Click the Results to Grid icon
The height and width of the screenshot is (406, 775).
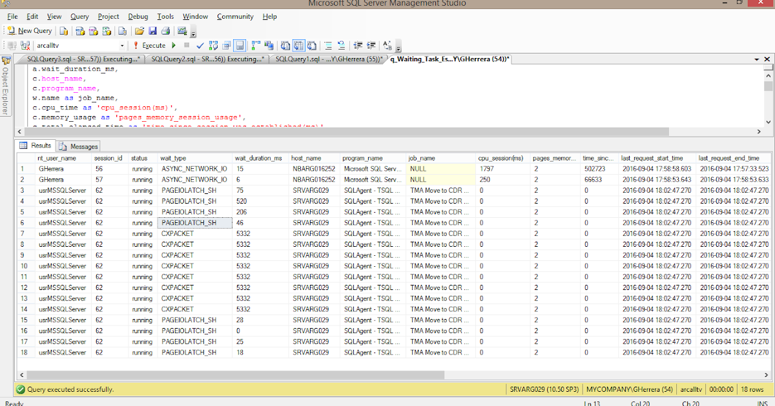298,45
